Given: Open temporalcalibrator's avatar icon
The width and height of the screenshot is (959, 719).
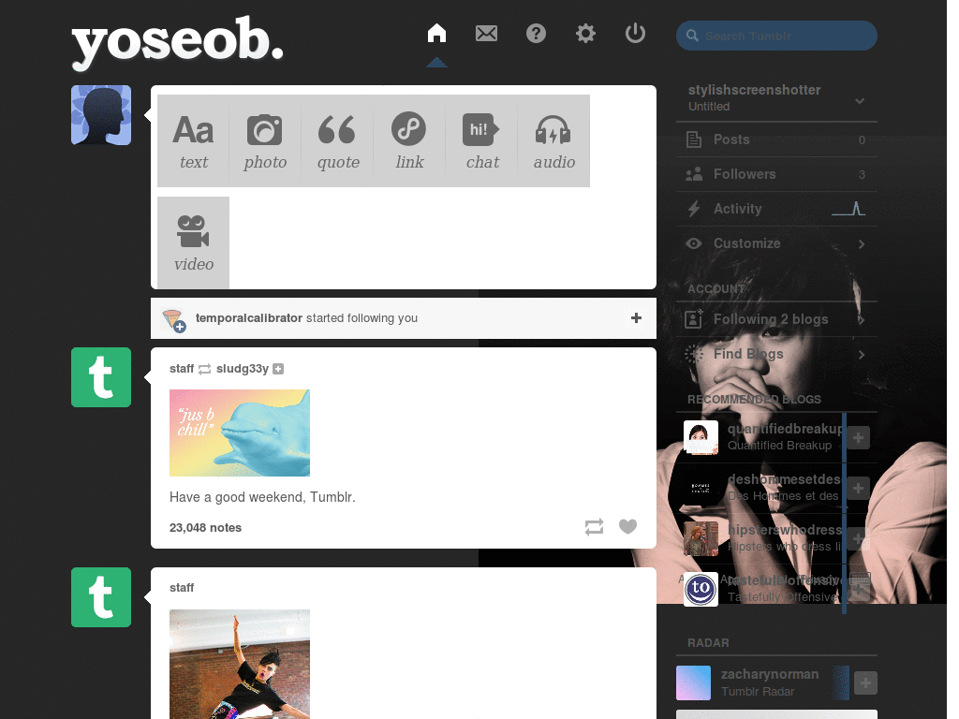Looking at the screenshot, I should pos(173,320).
